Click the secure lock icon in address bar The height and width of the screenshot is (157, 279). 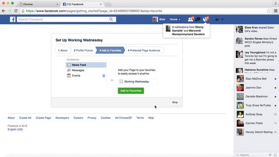click(23, 11)
